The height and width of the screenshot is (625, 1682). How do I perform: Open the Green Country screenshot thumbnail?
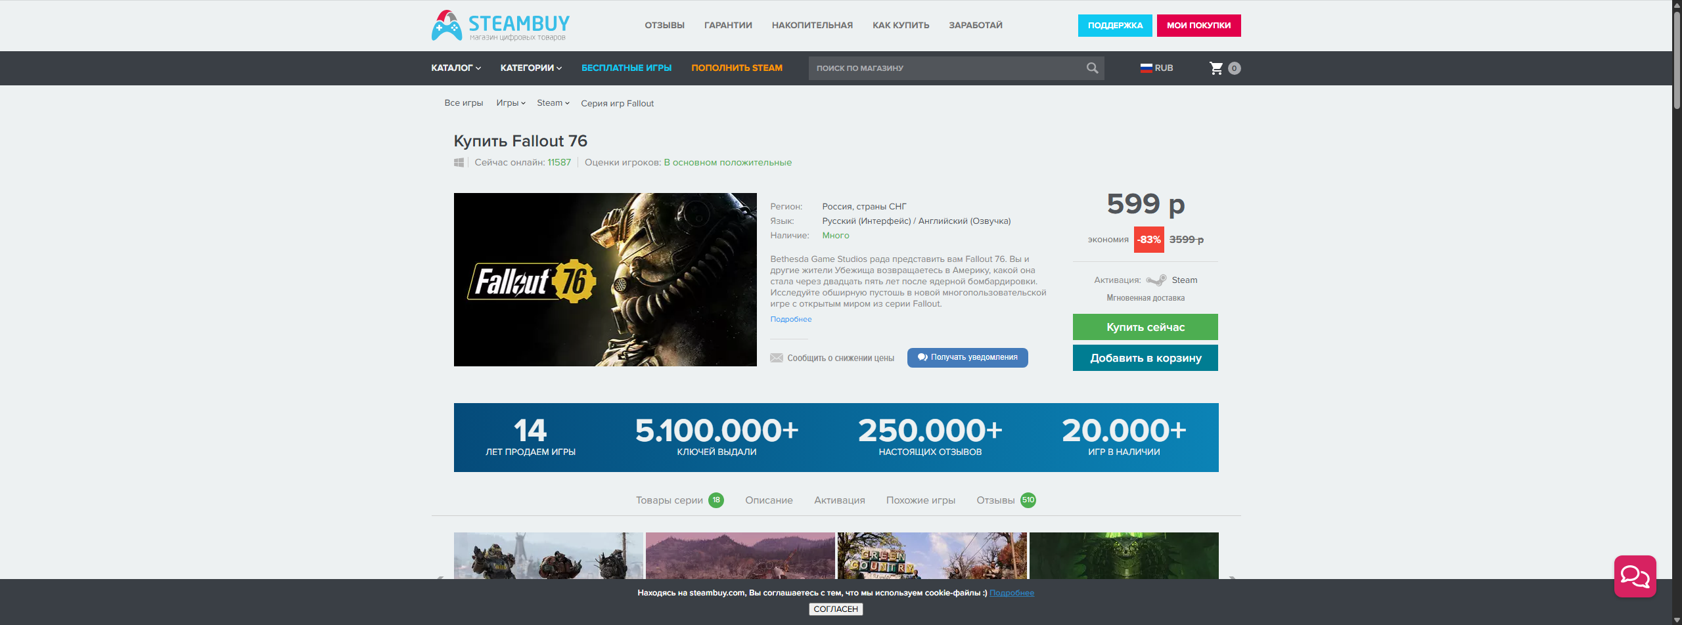[932, 555]
